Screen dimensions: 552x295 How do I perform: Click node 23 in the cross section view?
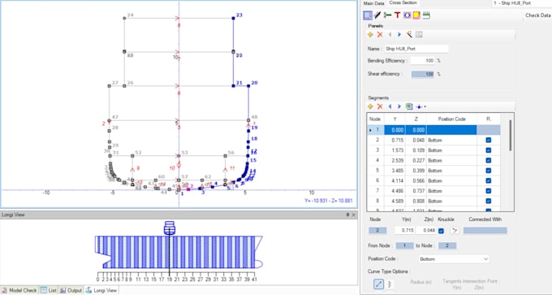[x=233, y=18]
